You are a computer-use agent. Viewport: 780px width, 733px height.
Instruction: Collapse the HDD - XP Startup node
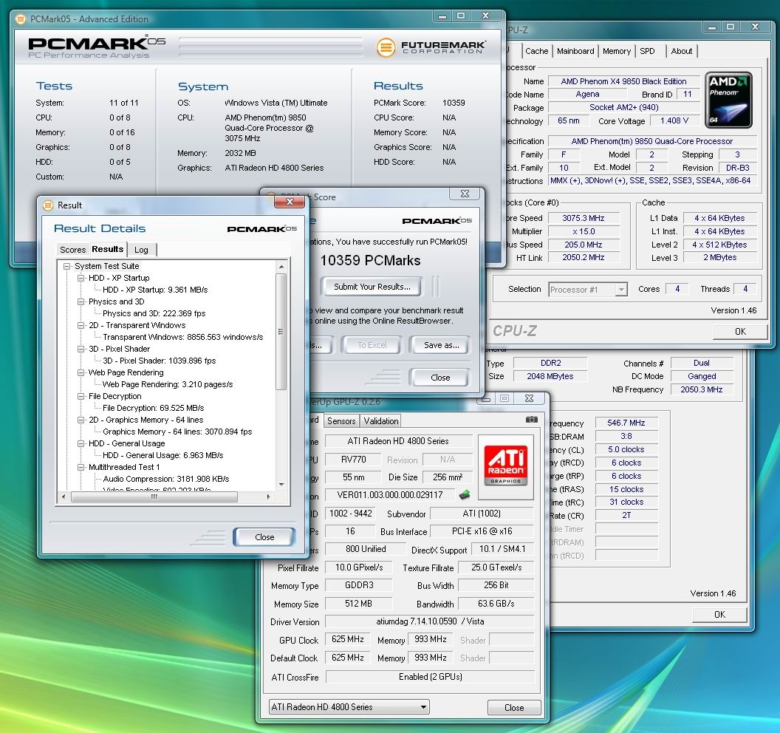81,278
